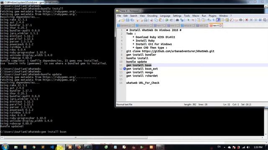The width and height of the screenshot is (268, 150).
Task: Click the Playback macro icon
Action: tap(256, 20)
